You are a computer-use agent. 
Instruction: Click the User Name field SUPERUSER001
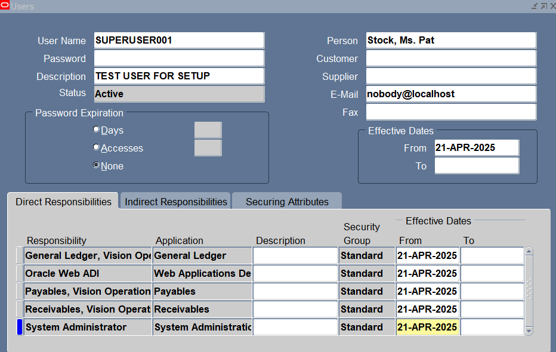pos(179,41)
